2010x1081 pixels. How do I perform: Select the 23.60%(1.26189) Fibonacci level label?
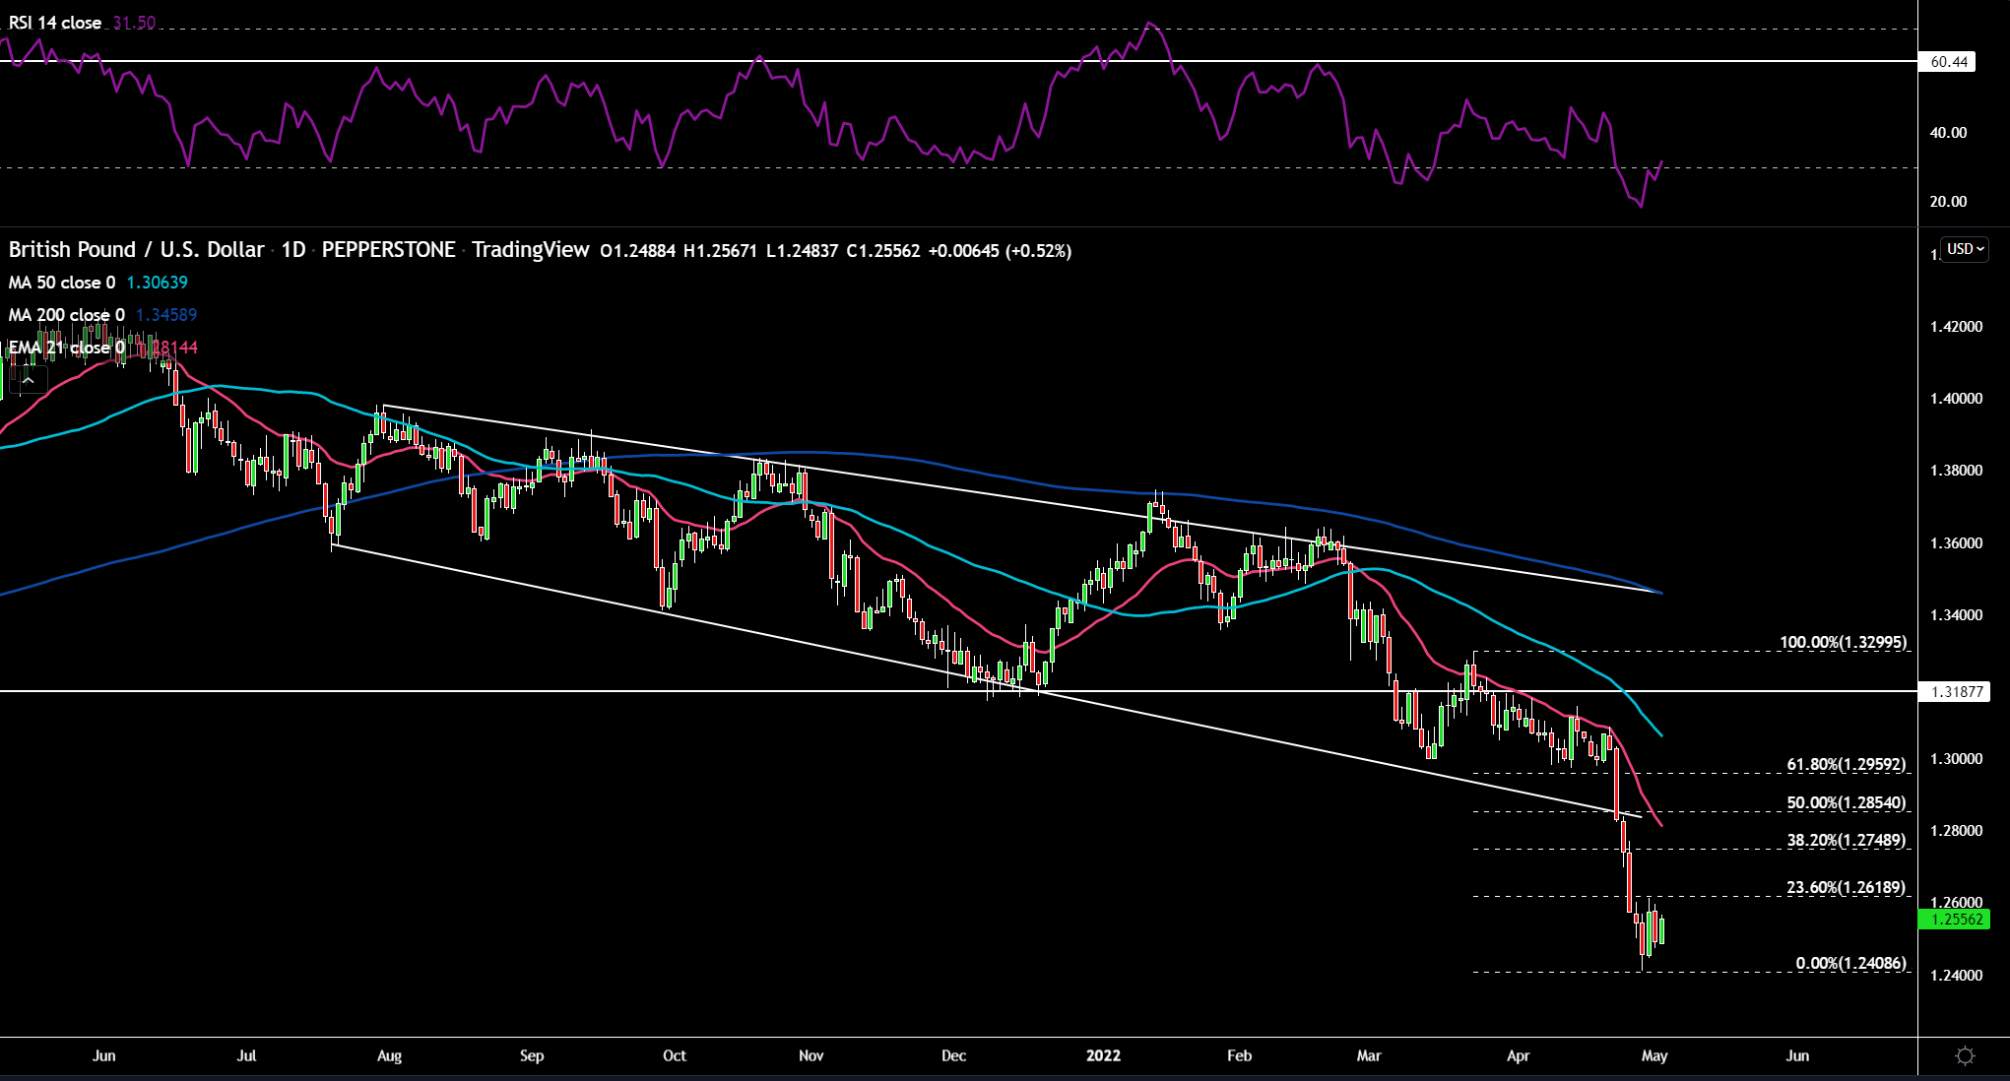[x=1847, y=887]
